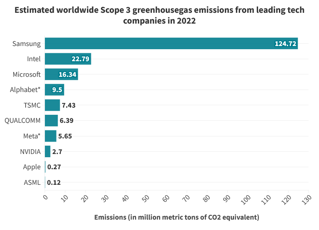Click the 7.43 value label
This screenshot has height=230, width=319.
(x=69, y=105)
